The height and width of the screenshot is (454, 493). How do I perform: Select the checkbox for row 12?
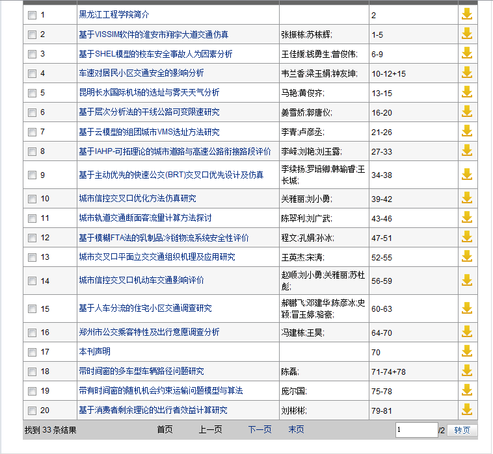click(x=32, y=238)
